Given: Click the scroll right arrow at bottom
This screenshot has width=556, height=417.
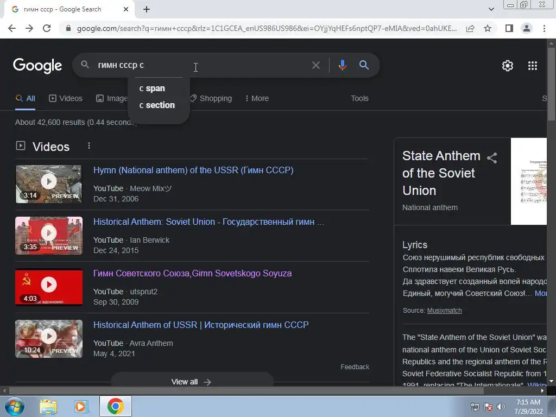Looking at the screenshot, I should pyautogui.click(x=542, y=390).
